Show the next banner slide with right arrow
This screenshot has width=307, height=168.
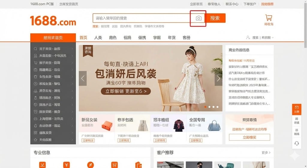(x=219, y=78)
